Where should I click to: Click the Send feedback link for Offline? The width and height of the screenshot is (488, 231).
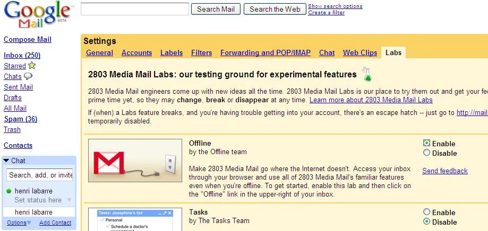(445, 171)
